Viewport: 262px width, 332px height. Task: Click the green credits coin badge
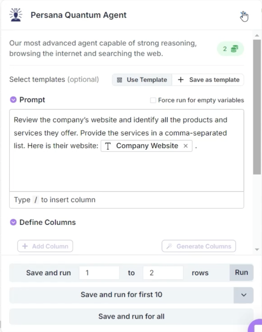point(230,49)
